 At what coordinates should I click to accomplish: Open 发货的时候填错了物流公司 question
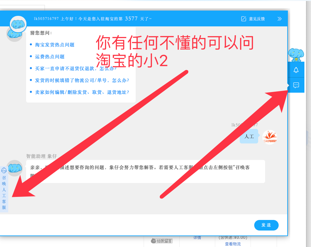point(82,80)
